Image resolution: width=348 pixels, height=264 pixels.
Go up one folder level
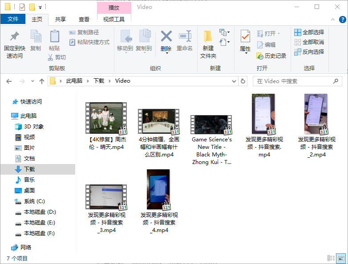[x=42, y=81]
